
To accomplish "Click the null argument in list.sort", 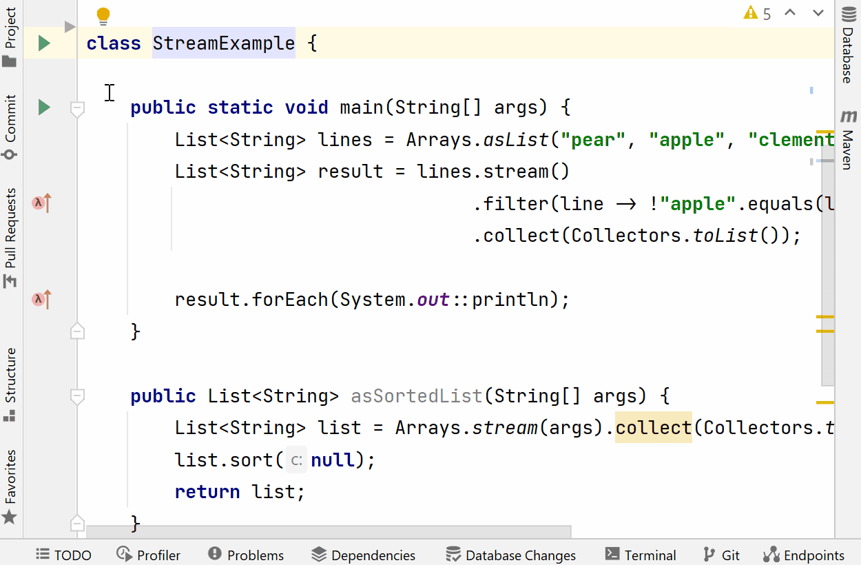I will pos(333,460).
